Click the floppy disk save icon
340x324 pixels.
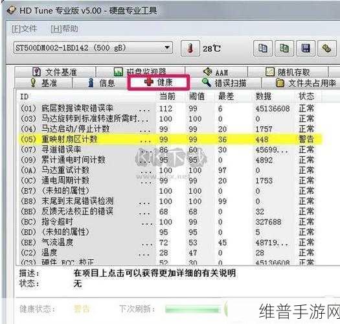tap(306, 48)
